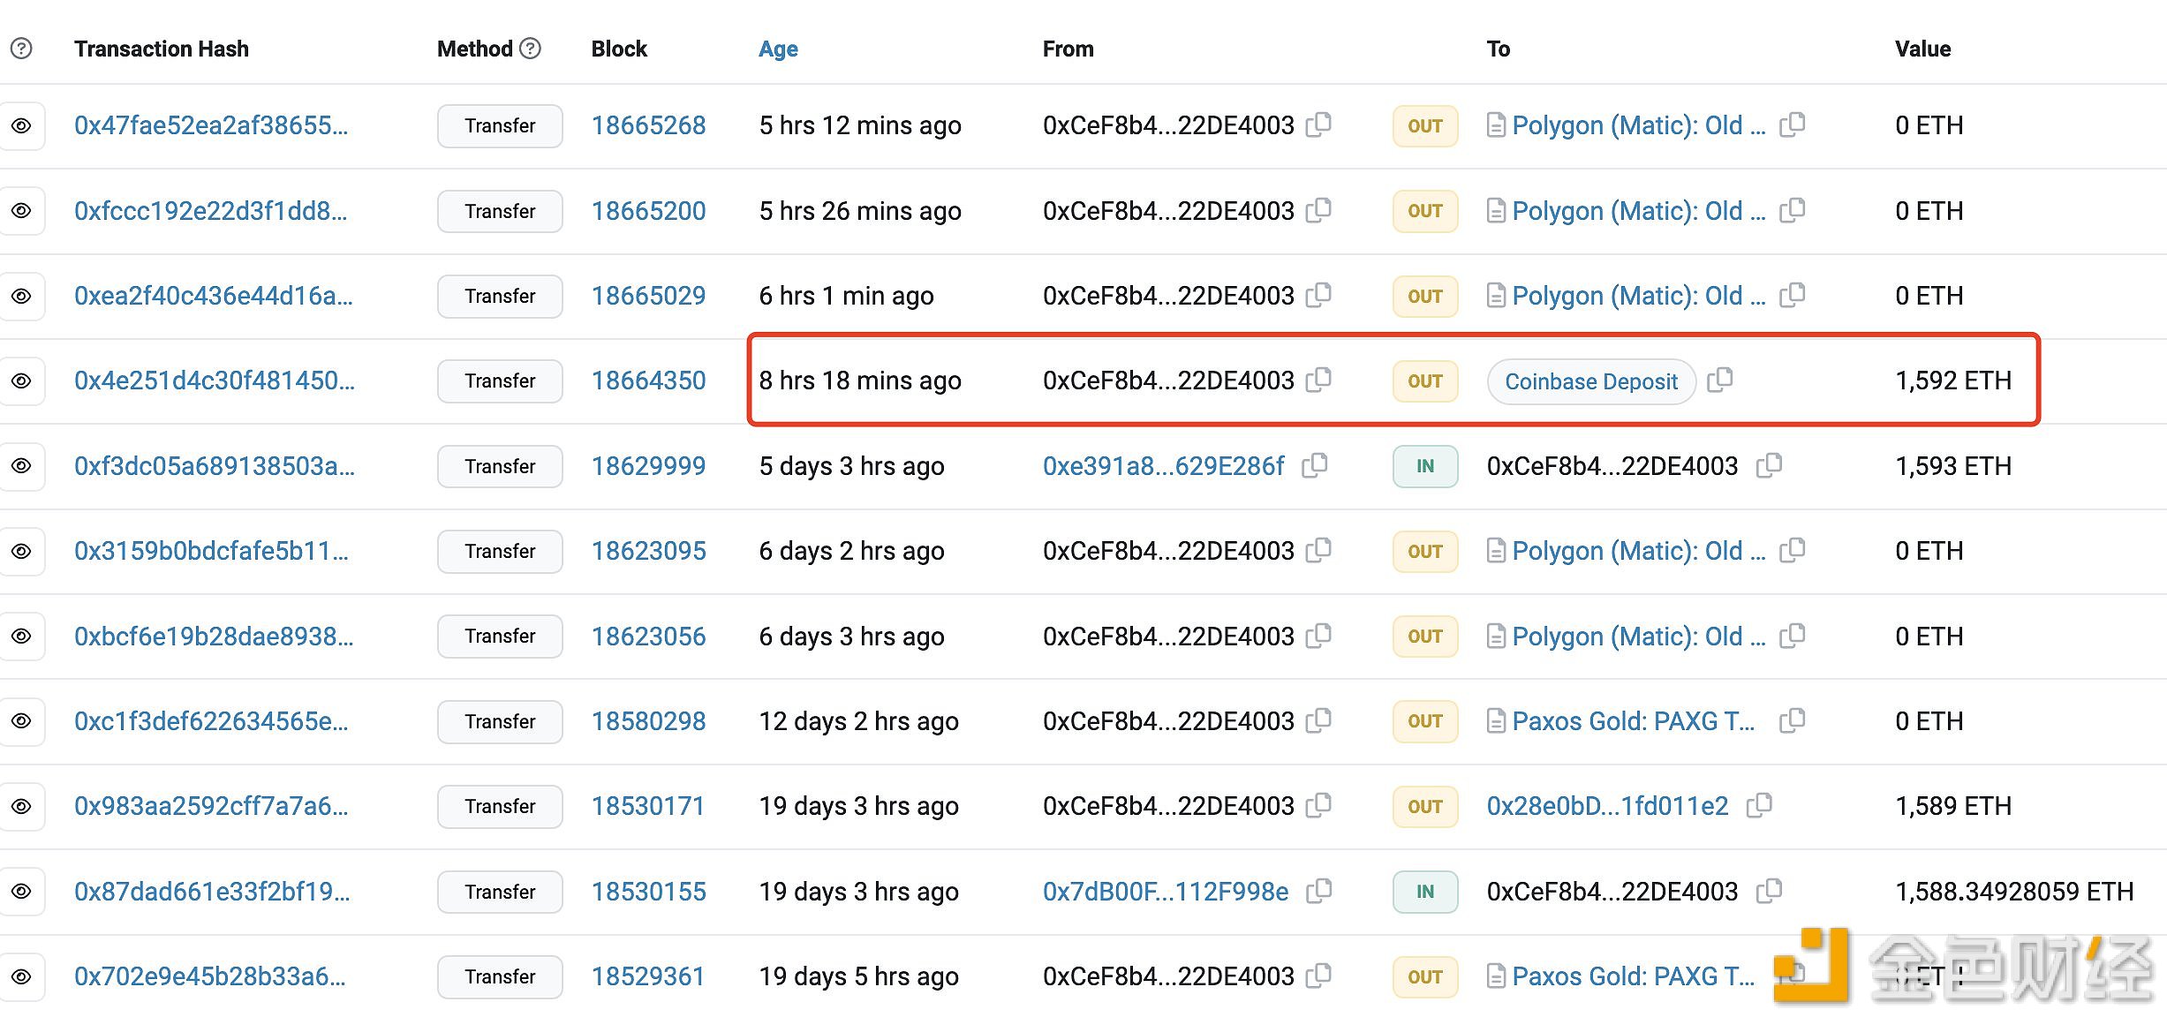Copy From address in Coinbase Deposit row
2167x1017 pixels.
click(1318, 380)
